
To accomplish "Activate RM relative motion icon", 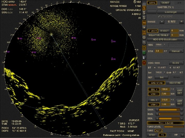I will coord(144,23).
